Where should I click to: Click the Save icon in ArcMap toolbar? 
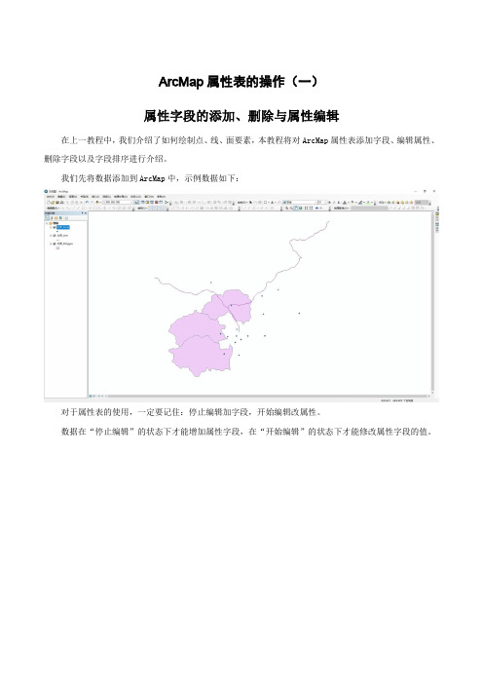point(57,203)
